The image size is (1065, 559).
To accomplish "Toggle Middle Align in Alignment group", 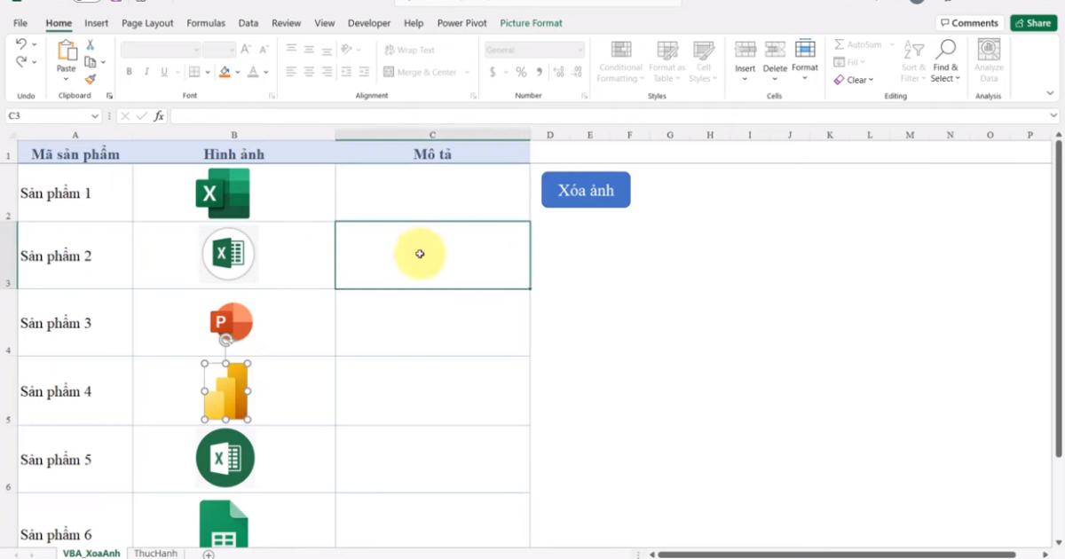I will coord(309,50).
